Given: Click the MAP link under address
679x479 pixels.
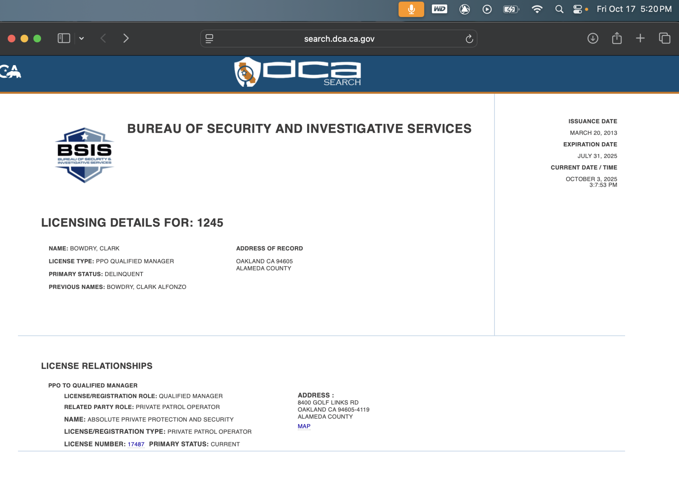Looking at the screenshot, I should pos(304,426).
